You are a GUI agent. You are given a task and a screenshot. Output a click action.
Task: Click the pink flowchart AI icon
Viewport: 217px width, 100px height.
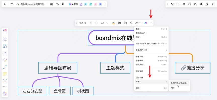click(x=95, y=4)
